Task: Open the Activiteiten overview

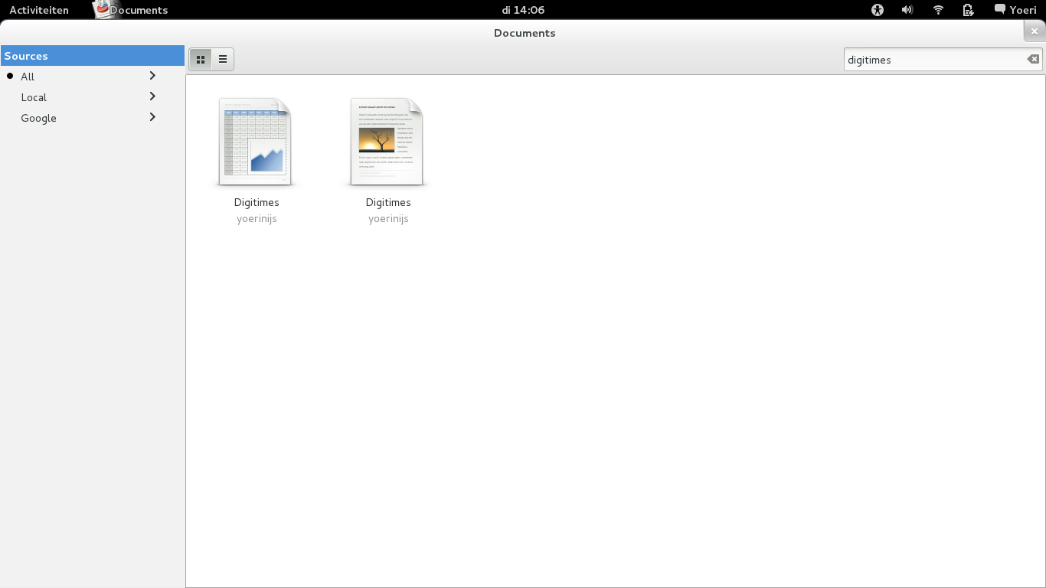Action: (39, 10)
